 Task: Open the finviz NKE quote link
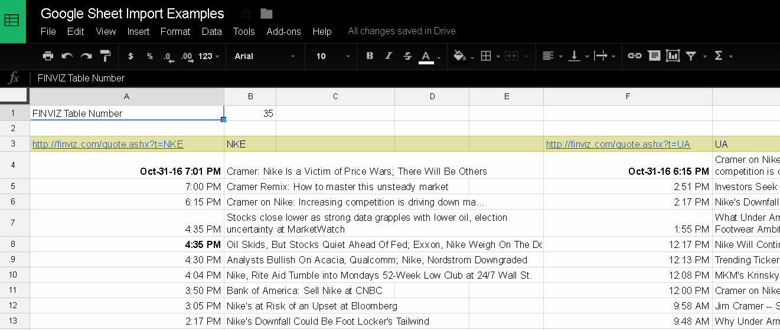click(108, 144)
